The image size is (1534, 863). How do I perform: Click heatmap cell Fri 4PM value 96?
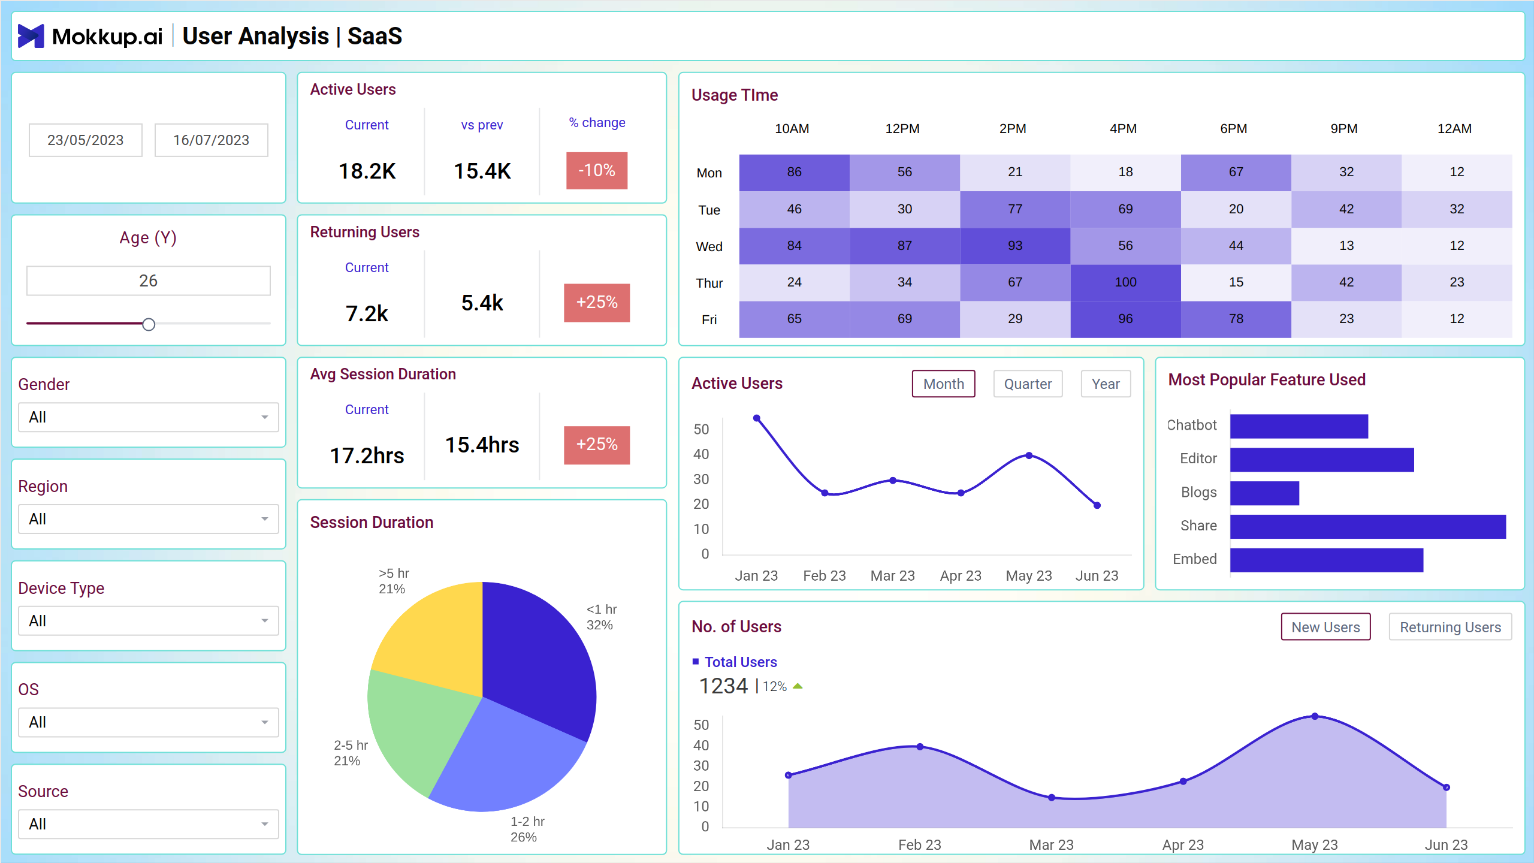click(1125, 319)
